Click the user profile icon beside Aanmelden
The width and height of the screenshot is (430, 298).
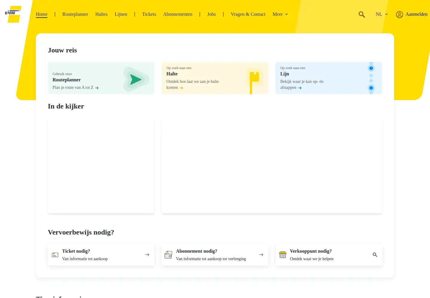click(x=400, y=14)
